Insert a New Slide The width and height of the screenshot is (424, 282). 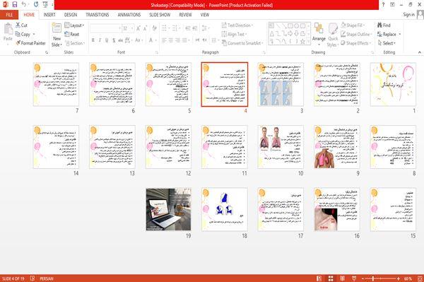57,35
